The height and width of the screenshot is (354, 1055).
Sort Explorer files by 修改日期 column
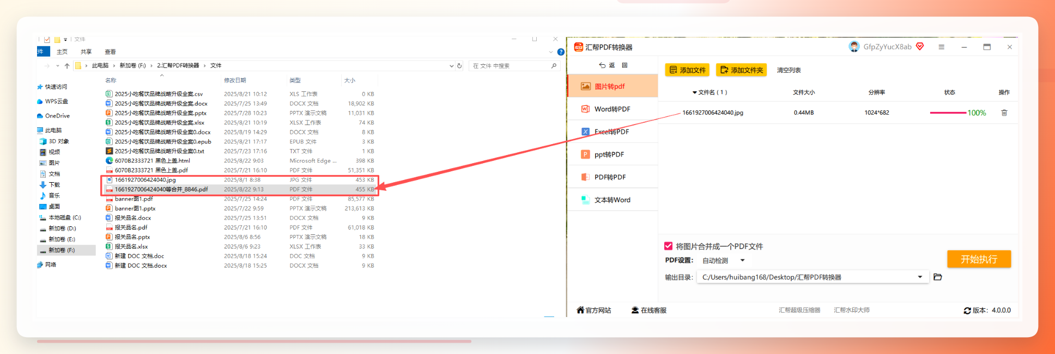click(x=235, y=80)
